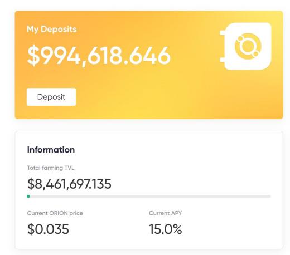
Task: Click the dollar sign of deposits amount
Action: pyautogui.click(x=33, y=56)
